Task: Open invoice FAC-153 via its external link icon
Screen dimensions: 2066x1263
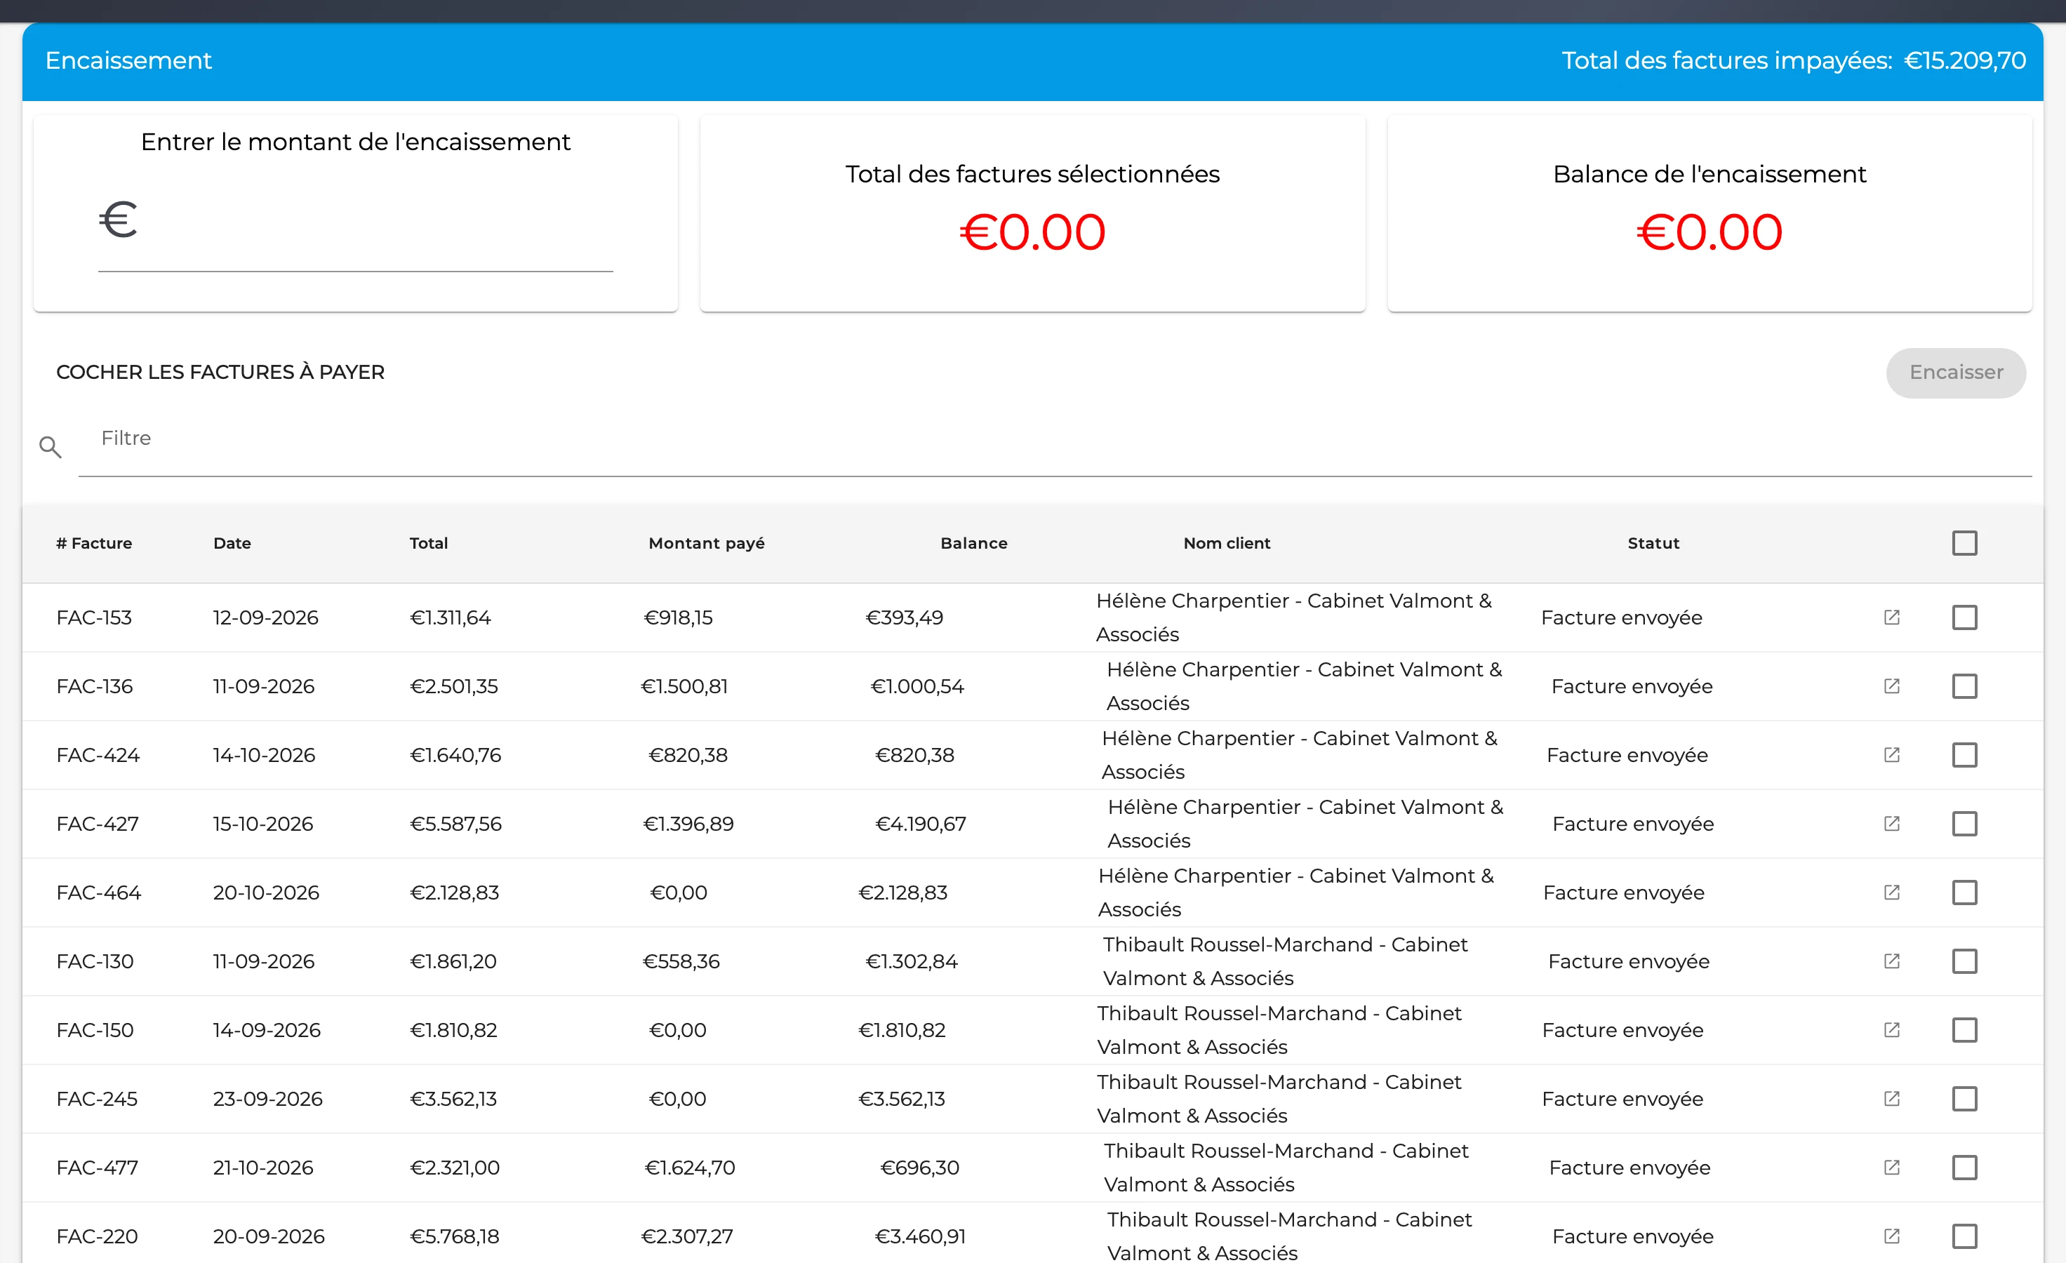Action: (x=1891, y=617)
